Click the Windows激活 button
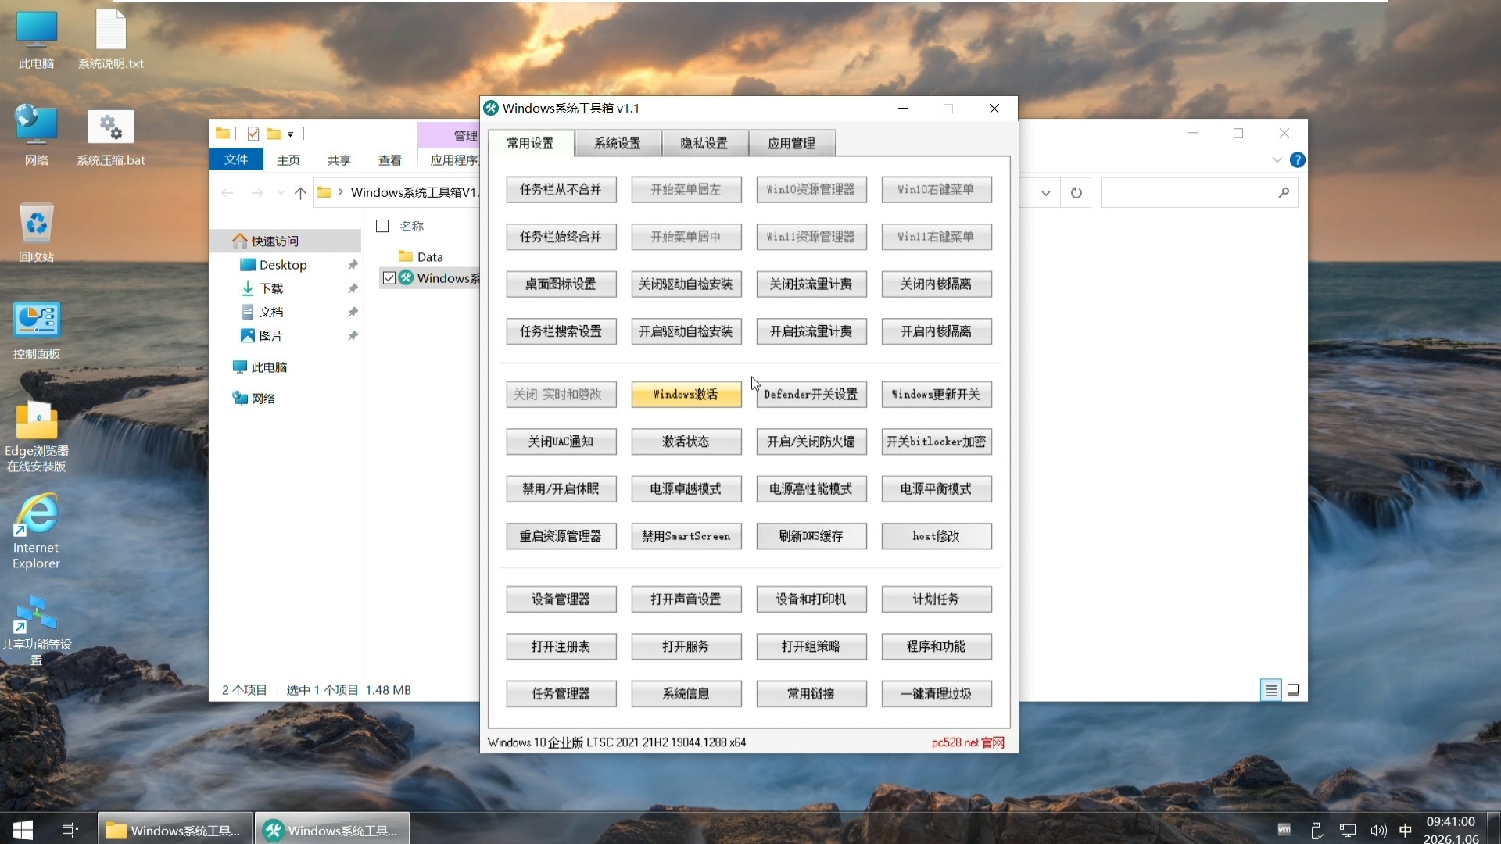The height and width of the screenshot is (844, 1501). (x=686, y=395)
